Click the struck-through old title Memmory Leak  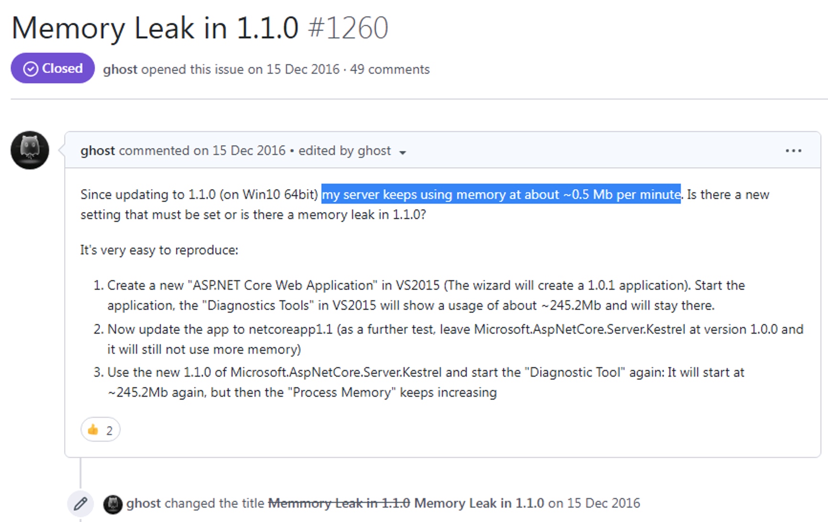click(339, 503)
